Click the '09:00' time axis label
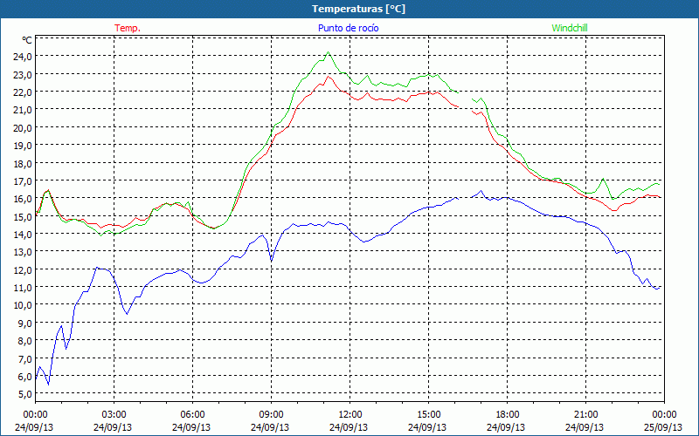This screenshot has height=436, width=699. (271, 414)
